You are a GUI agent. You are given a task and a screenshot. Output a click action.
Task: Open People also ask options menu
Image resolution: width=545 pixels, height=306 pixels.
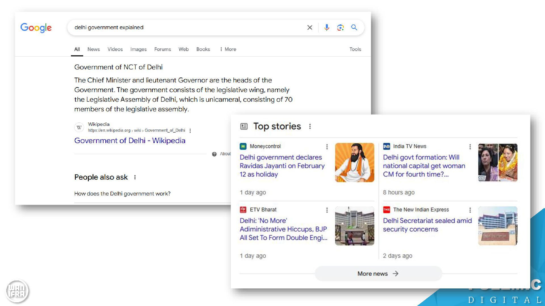(135, 177)
